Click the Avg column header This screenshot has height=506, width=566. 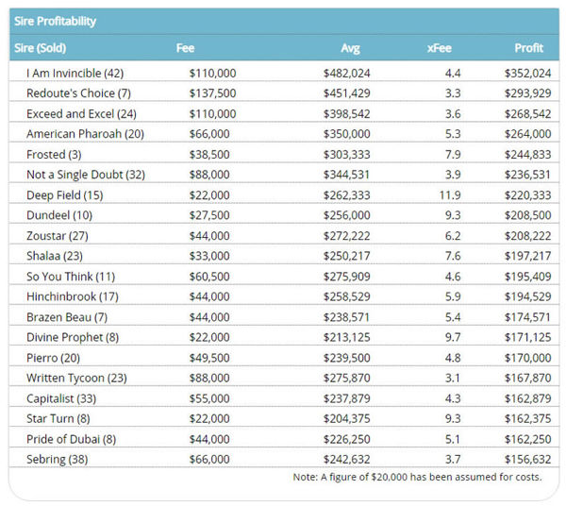click(350, 47)
